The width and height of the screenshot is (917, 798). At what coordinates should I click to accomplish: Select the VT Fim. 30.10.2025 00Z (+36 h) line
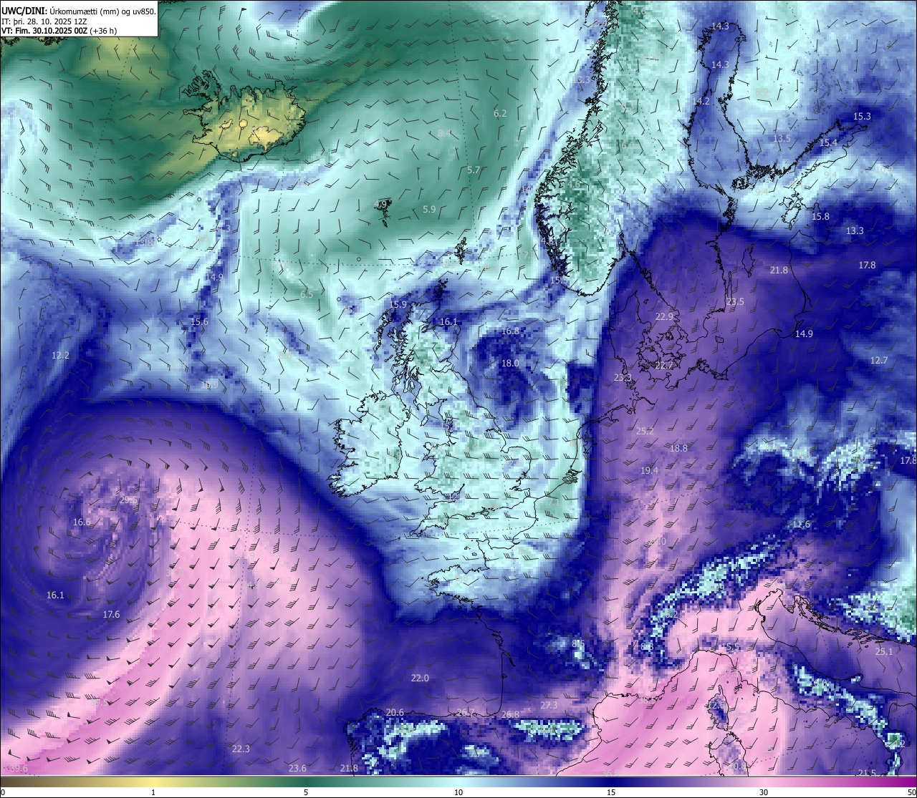tap(59, 31)
